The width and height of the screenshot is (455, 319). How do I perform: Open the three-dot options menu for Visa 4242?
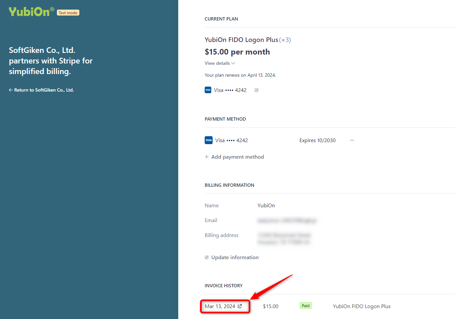pyautogui.click(x=352, y=140)
